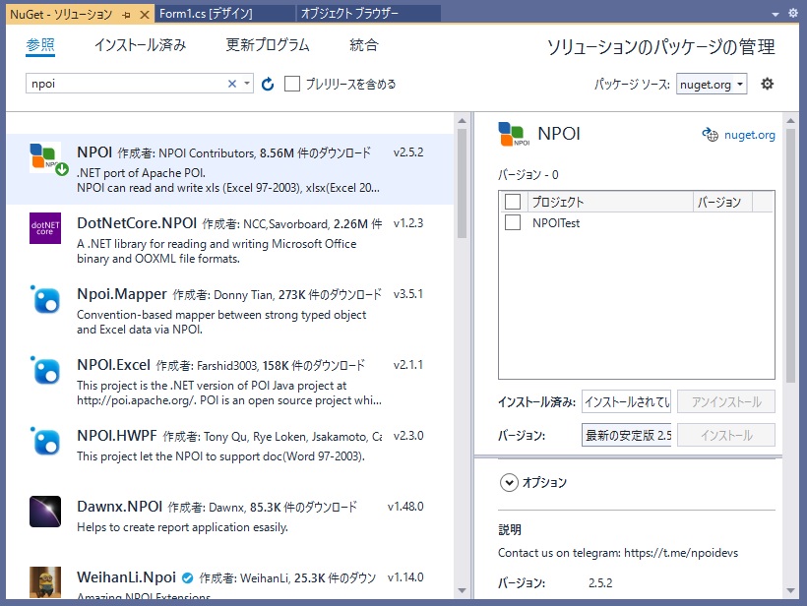Click the NPOI package icon in list
Image resolution: width=807 pixels, height=606 pixels.
click(x=48, y=158)
